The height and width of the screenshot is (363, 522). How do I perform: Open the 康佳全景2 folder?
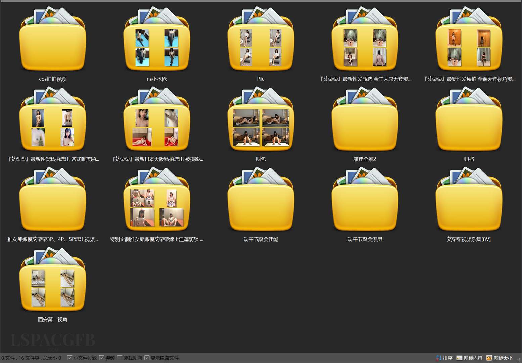pyautogui.click(x=365, y=124)
